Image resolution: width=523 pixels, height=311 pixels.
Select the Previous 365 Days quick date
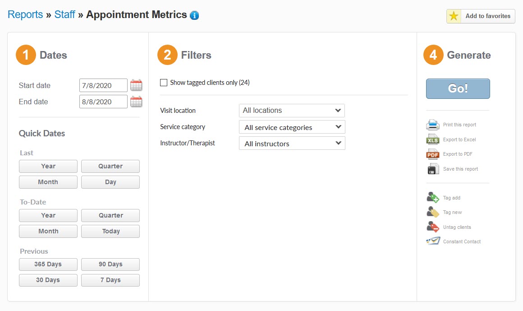[48, 264]
